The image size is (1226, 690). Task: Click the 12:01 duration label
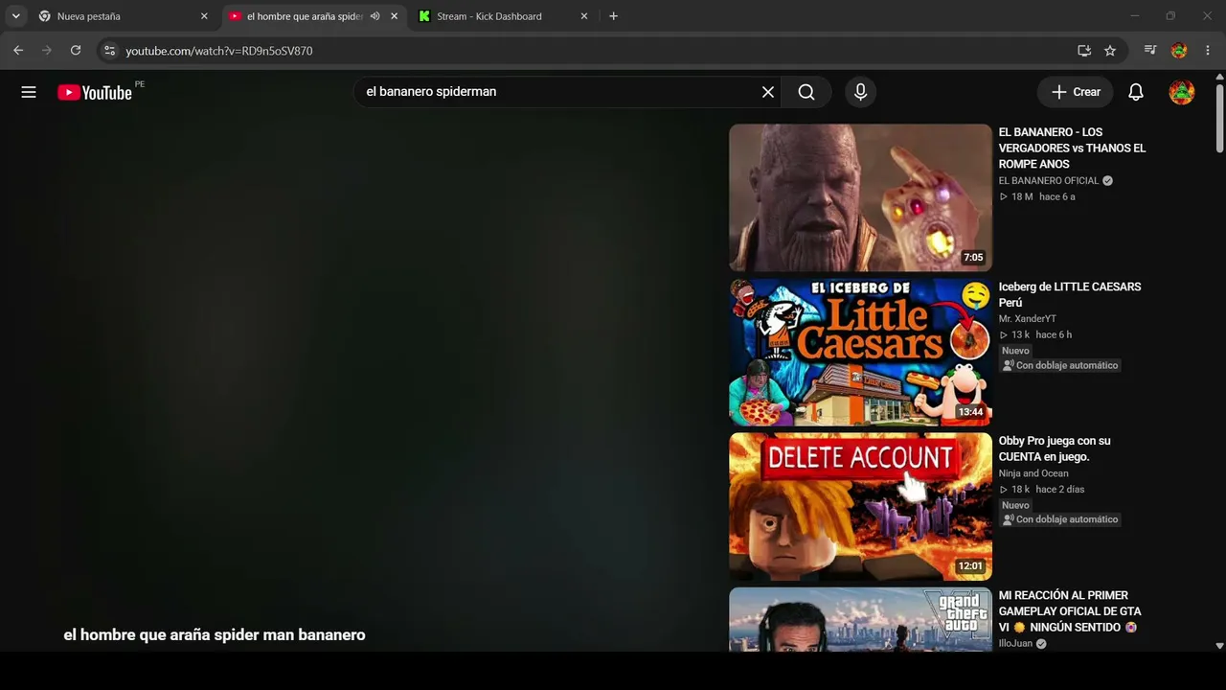[970, 566]
